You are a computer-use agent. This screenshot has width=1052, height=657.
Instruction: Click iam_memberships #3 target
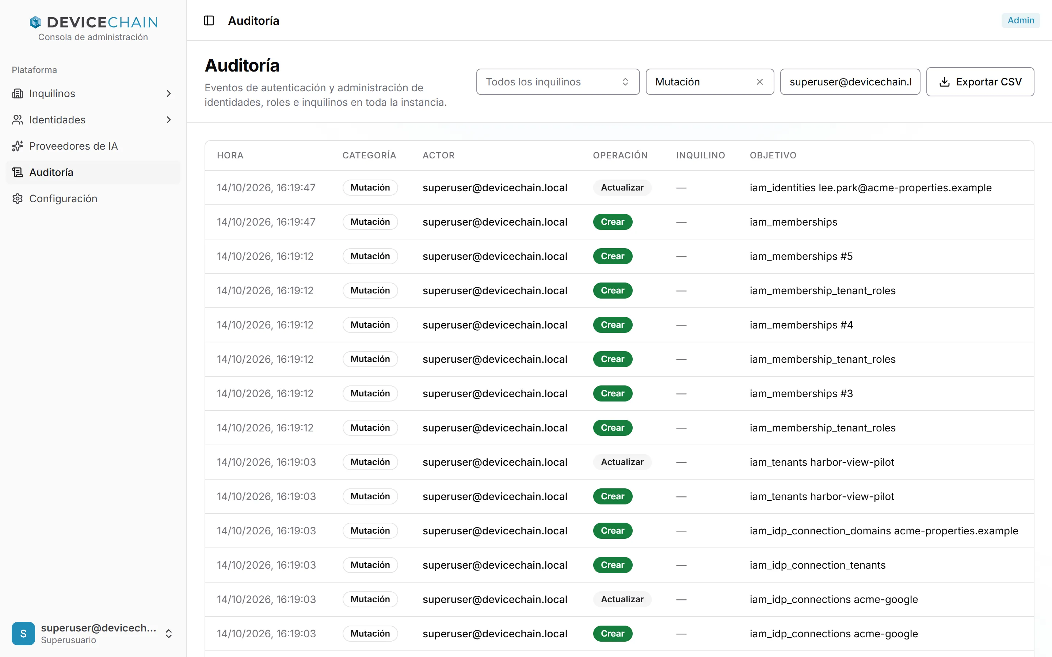(801, 394)
